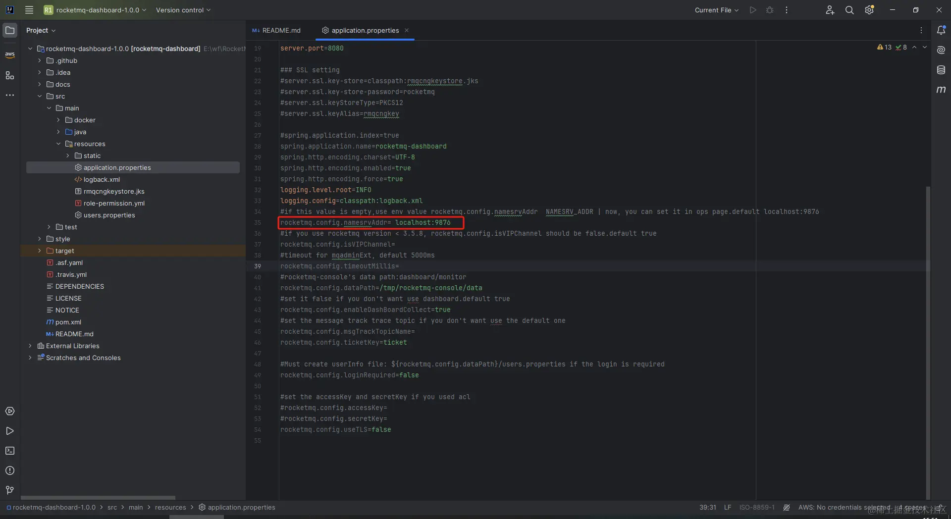The image size is (951, 519).
Task: Open the Structure tool window
Action: [x=10, y=75]
